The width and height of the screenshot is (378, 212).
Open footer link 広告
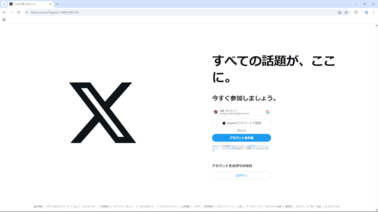(x=240, y=207)
